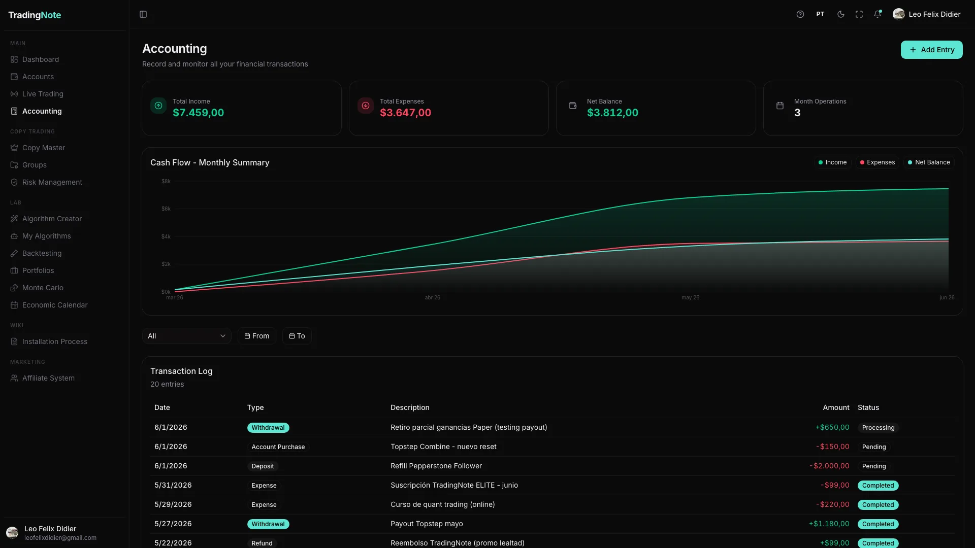
Task: Click the Add Entry button
Action: (931, 50)
